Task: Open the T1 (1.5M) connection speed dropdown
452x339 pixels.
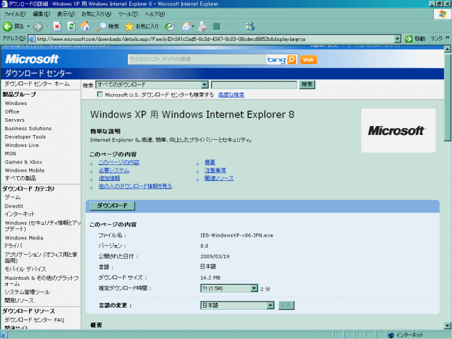Action: [x=229, y=288]
